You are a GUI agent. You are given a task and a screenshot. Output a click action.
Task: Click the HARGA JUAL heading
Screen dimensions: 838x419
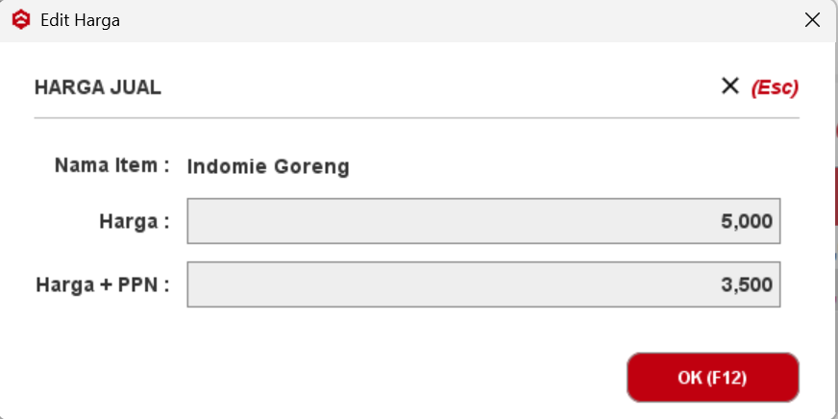pyautogui.click(x=98, y=88)
